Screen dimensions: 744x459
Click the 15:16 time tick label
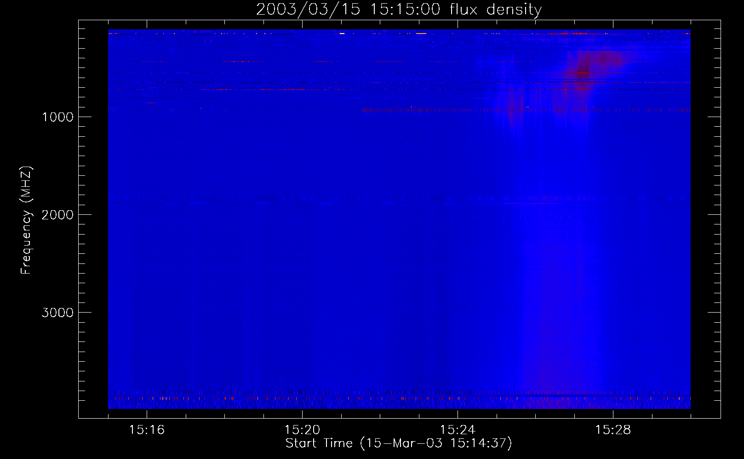(147, 430)
